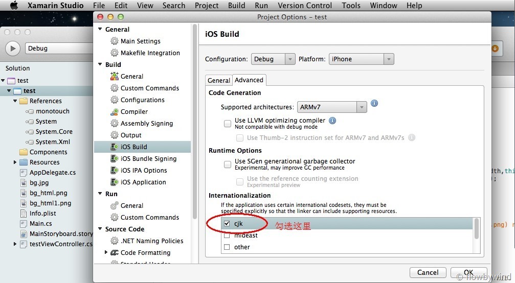Enable Use LLVM optimizing compiler checkbox
Screen dimensions: 515x283
click(227, 123)
